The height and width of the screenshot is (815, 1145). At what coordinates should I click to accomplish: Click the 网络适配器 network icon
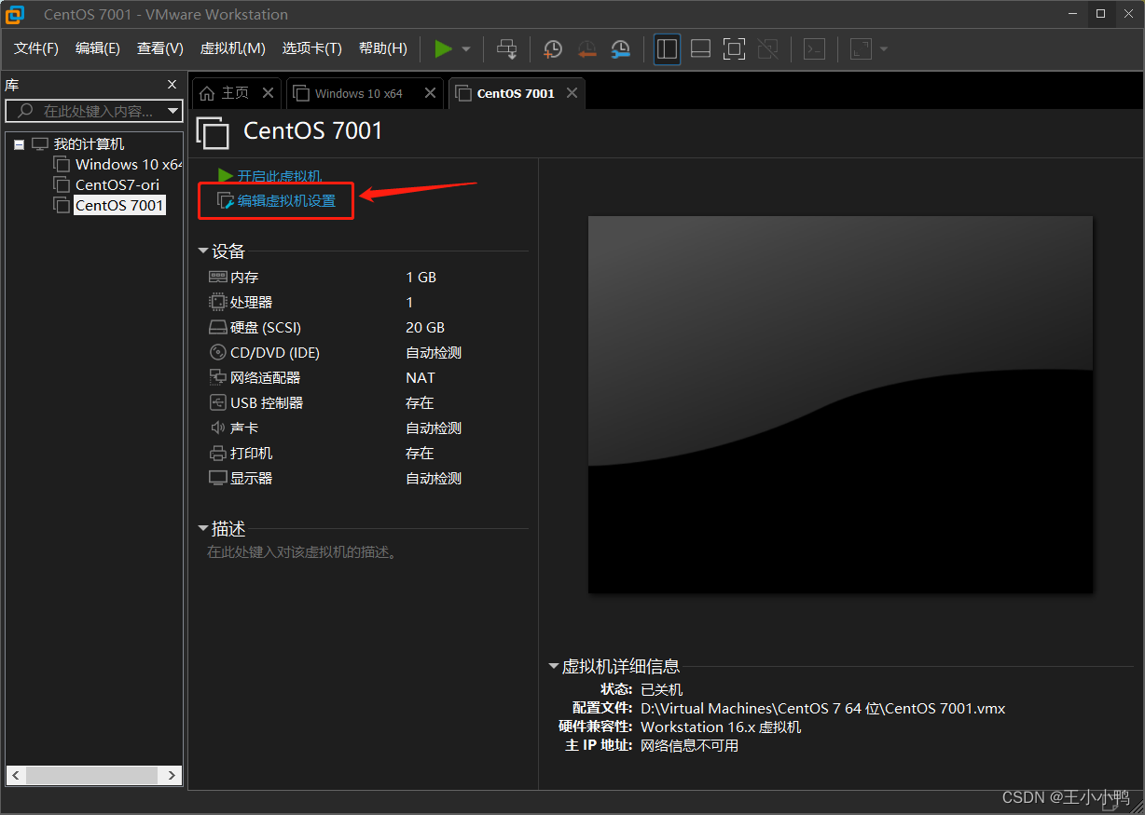point(217,378)
